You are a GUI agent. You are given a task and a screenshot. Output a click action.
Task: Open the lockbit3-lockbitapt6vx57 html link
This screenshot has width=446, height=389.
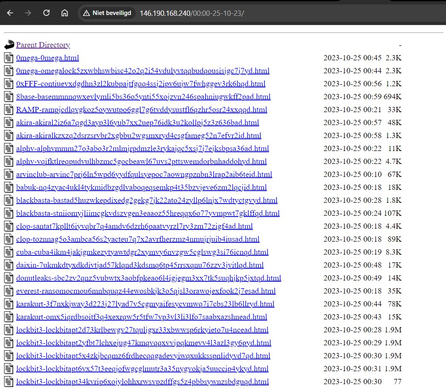point(142,369)
